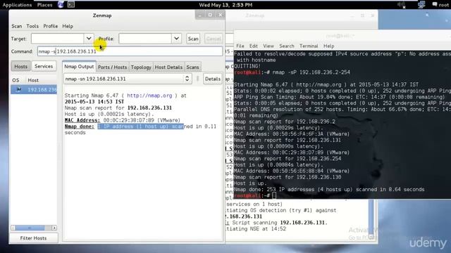
Task: Open the View menu in terminal window
Action: (268, 46)
